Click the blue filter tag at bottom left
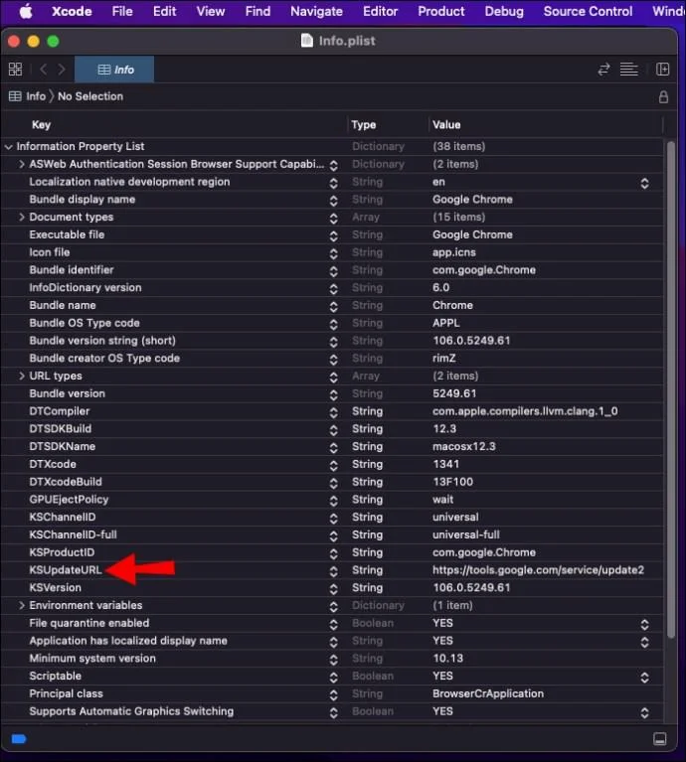The width and height of the screenshot is (686, 762). 19,739
